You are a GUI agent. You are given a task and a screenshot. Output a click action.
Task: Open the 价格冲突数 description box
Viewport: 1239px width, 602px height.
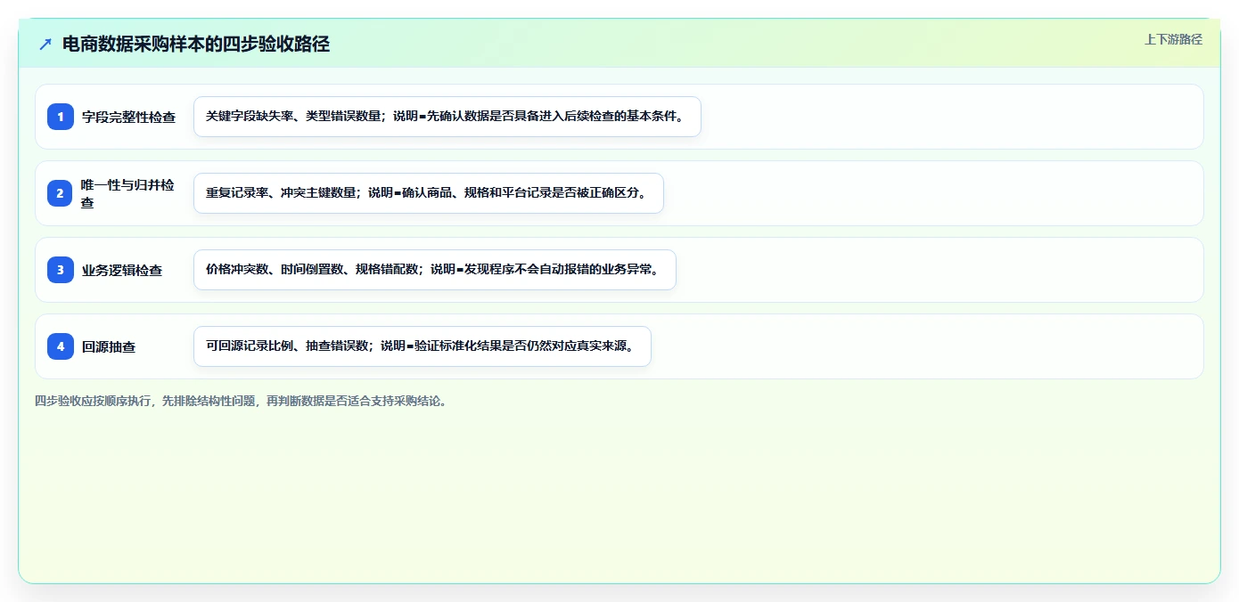point(435,270)
